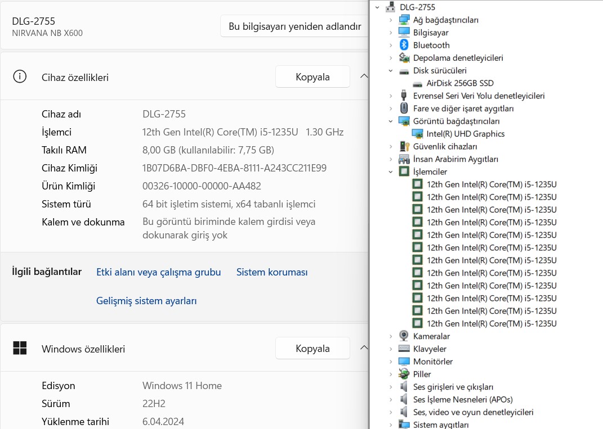603x429 pixels.
Task: Open the Sistem koruması link
Action: click(272, 272)
